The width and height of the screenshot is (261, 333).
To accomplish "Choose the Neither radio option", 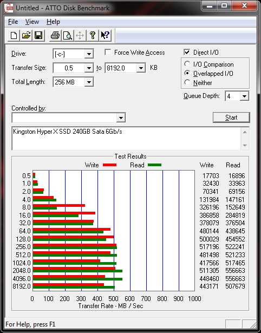I will pos(187,82).
